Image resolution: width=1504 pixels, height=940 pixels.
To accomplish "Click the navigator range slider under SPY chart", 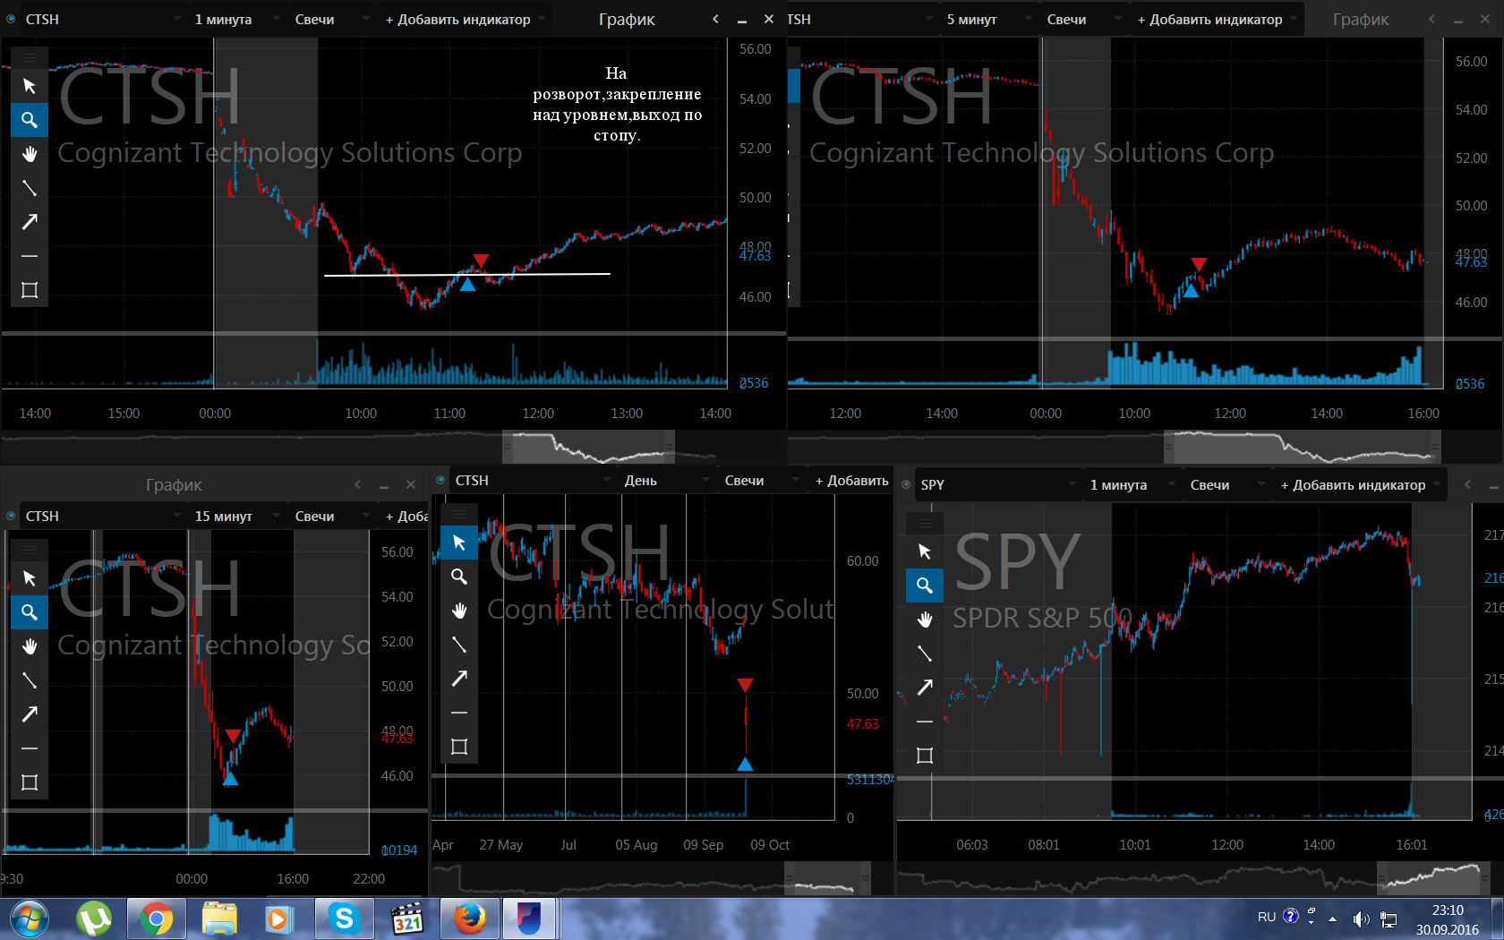I will click(x=1433, y=879).
